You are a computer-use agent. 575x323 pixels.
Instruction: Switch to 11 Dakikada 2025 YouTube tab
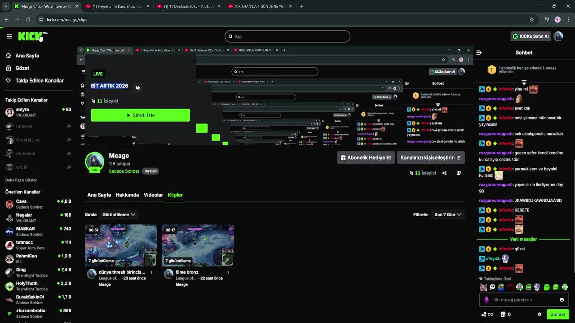(x=188, y=6)
